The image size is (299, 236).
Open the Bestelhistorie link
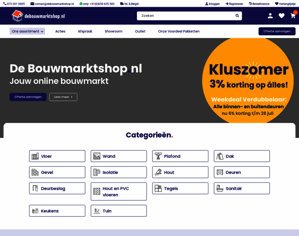259,4
